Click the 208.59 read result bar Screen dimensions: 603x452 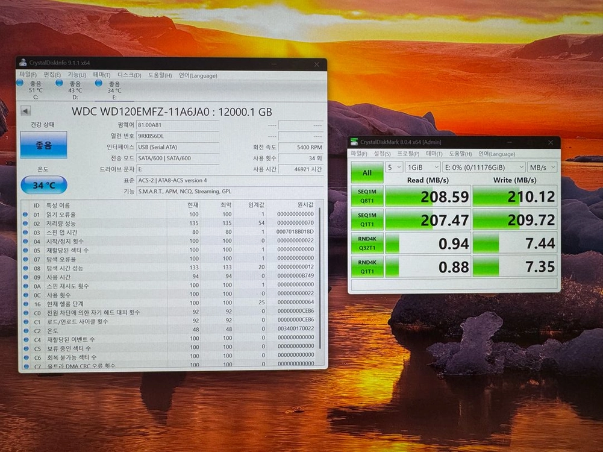[428, 196]
